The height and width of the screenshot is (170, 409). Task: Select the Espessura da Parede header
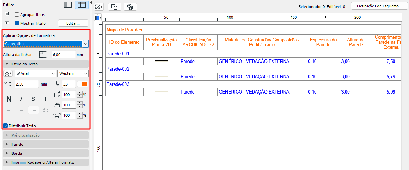coord(323,42)
